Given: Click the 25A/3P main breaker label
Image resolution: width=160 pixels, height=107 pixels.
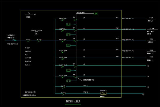Looking at the screenshot, I should (28, 40).
